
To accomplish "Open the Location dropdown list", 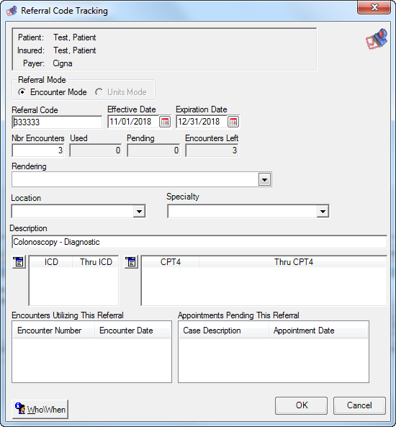I will pyautogui.click(x=139, y=211).
